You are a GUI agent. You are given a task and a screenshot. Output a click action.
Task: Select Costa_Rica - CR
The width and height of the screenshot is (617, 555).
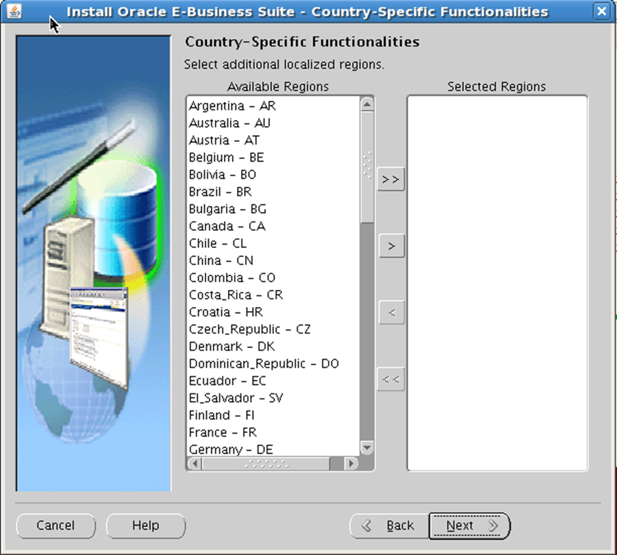click(273, 295)
